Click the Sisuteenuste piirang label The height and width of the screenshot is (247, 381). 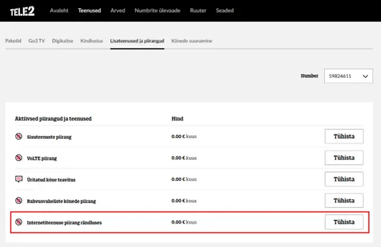point(49,137)
